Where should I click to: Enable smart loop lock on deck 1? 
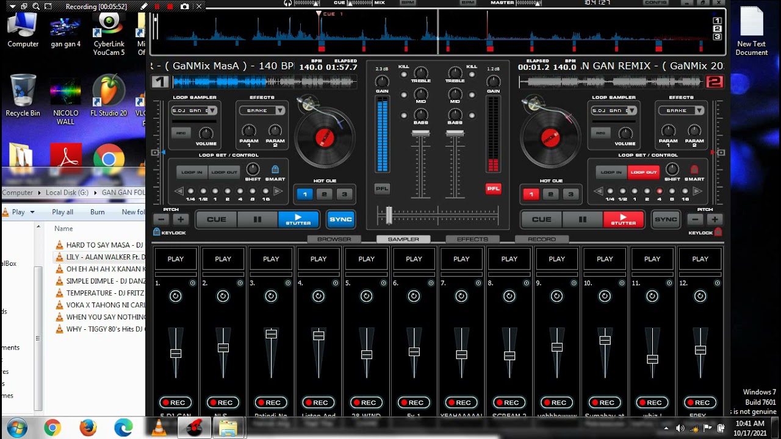click(x=275, y=169)
